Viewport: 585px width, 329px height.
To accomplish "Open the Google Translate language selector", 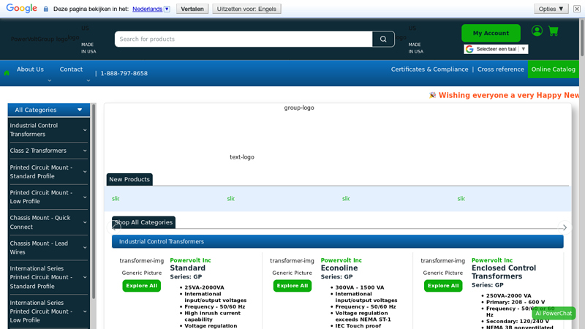I will tap(496, 49).
